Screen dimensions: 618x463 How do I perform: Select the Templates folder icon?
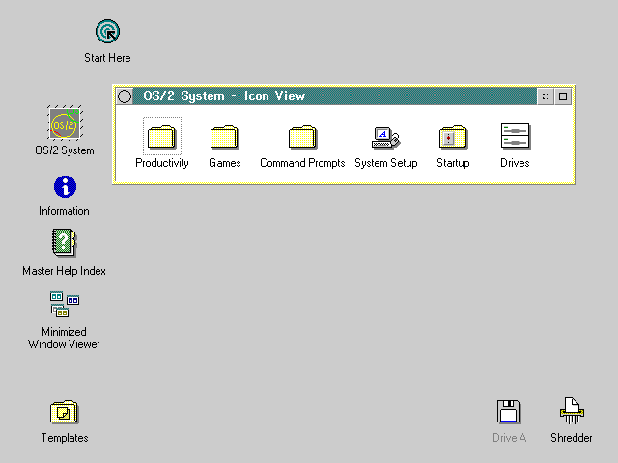pyautogui.click(x=64, y=413)
